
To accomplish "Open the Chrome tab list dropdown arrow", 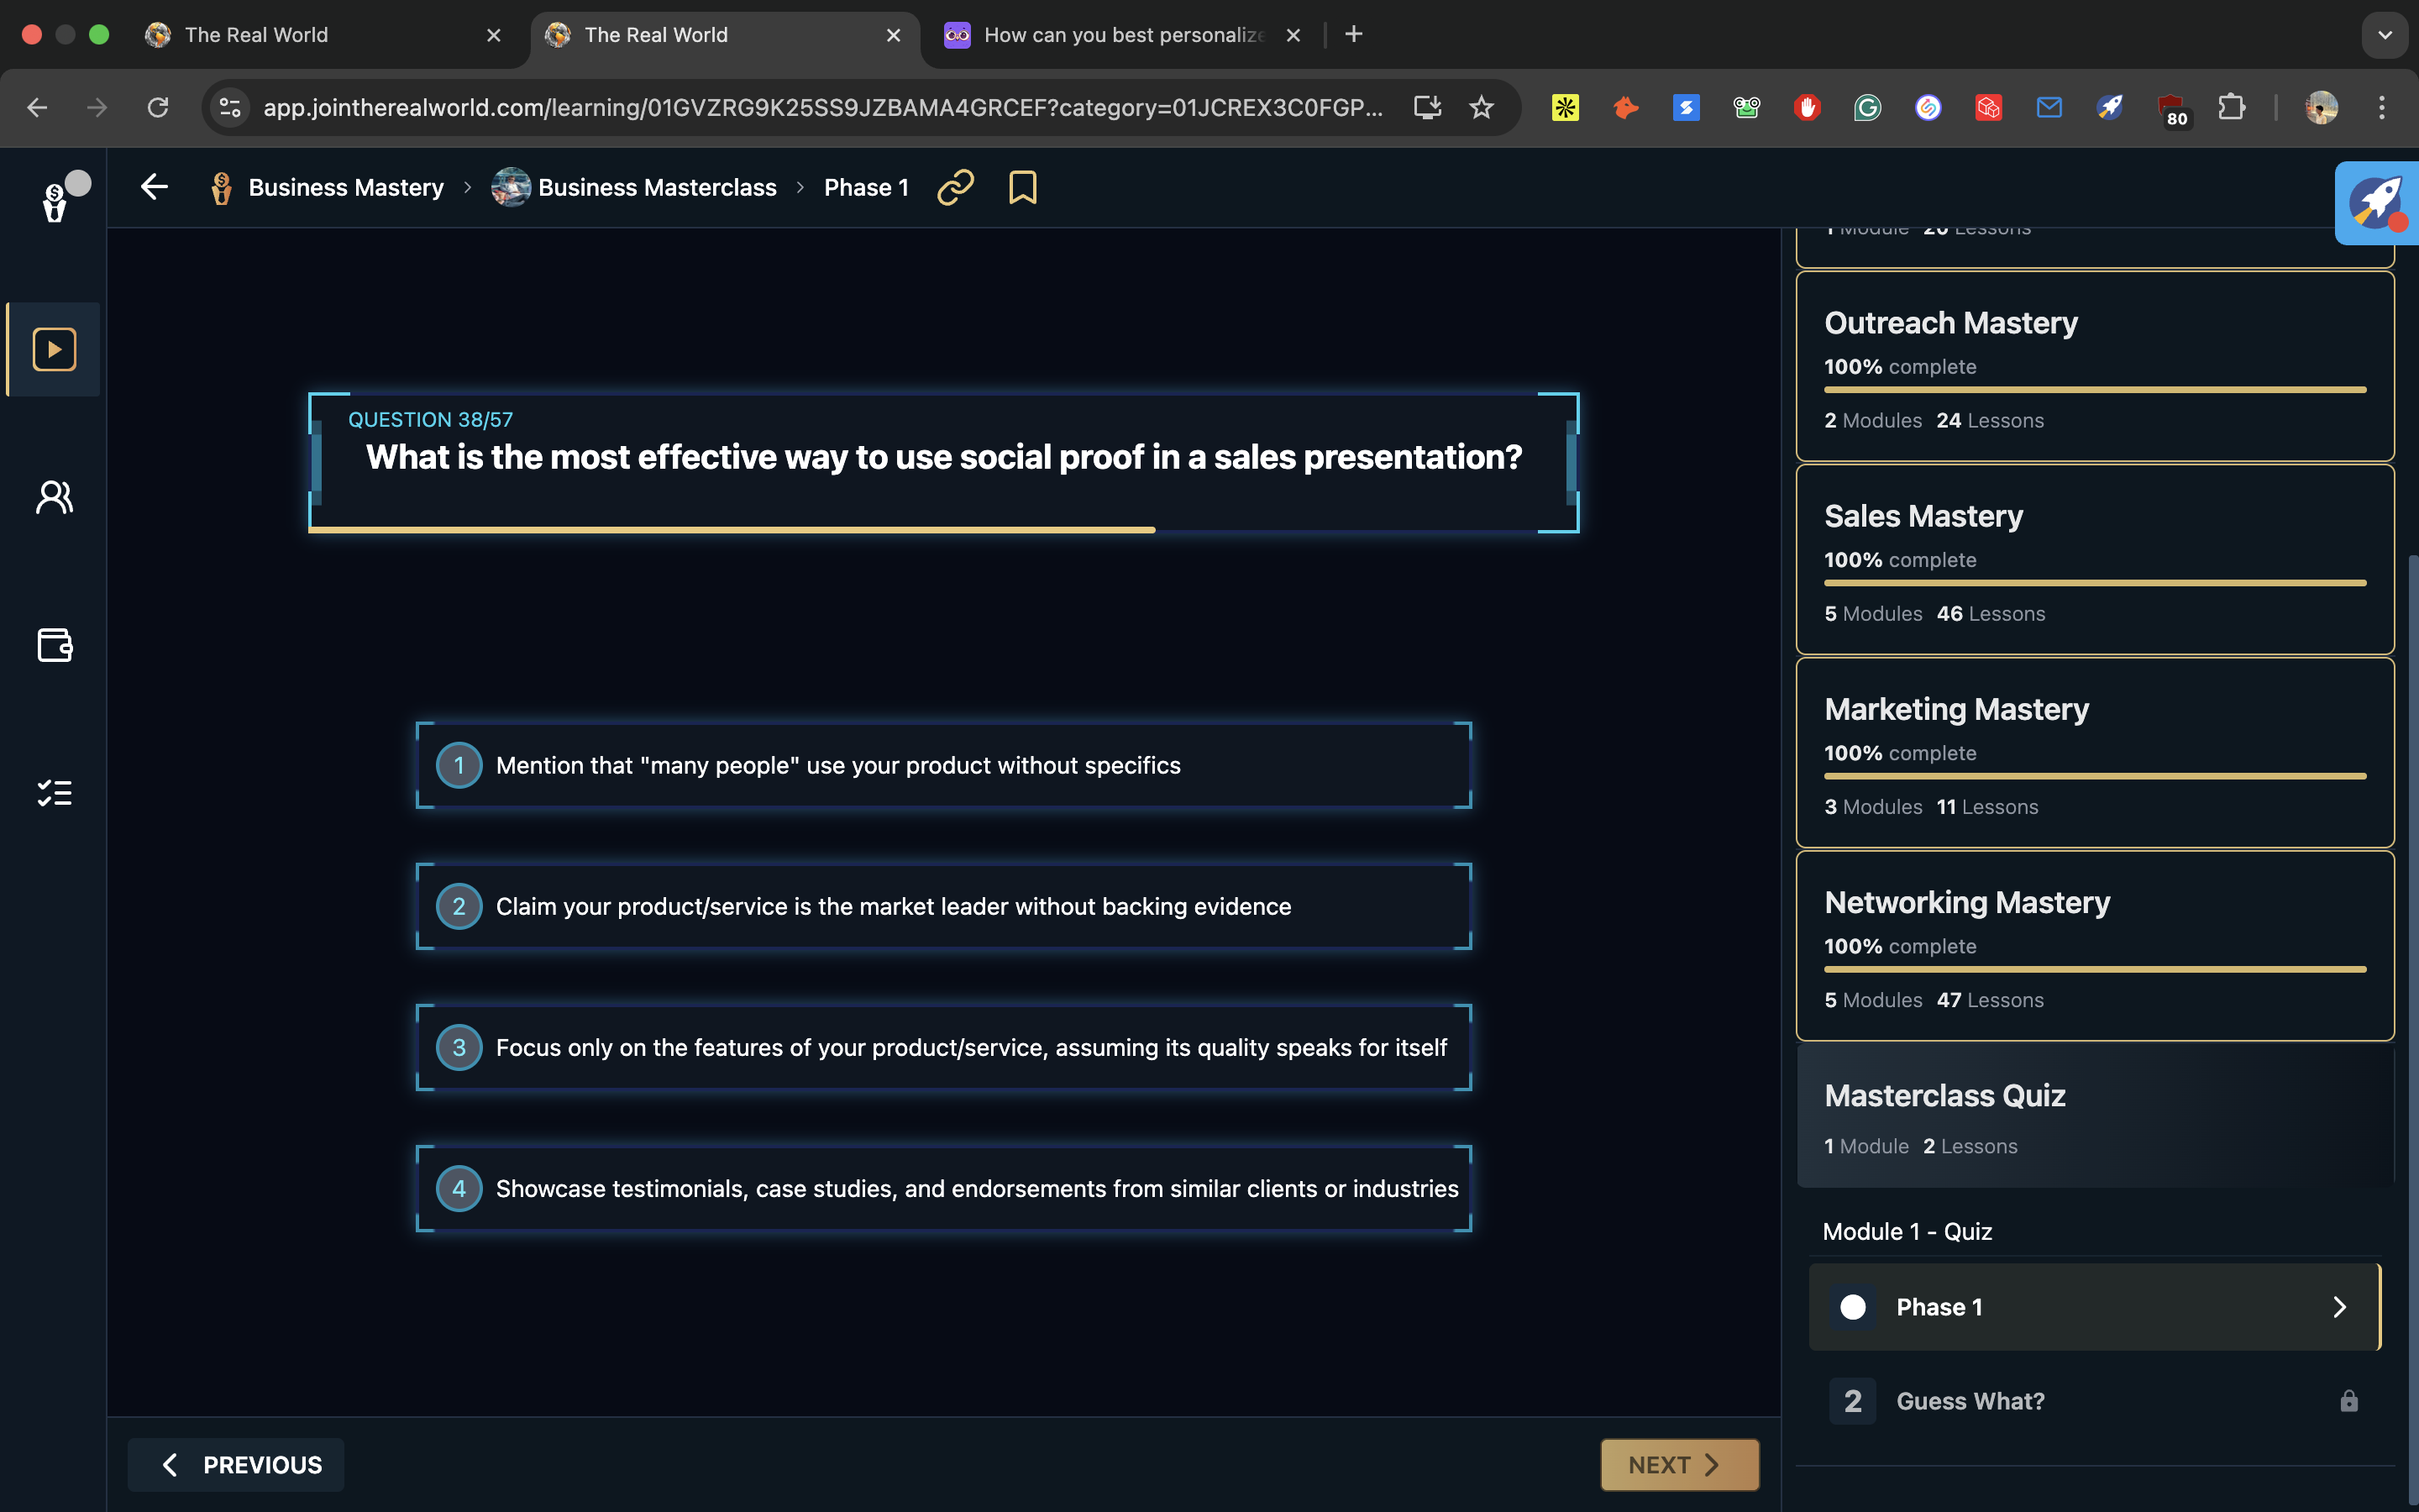I will 2384,35.
